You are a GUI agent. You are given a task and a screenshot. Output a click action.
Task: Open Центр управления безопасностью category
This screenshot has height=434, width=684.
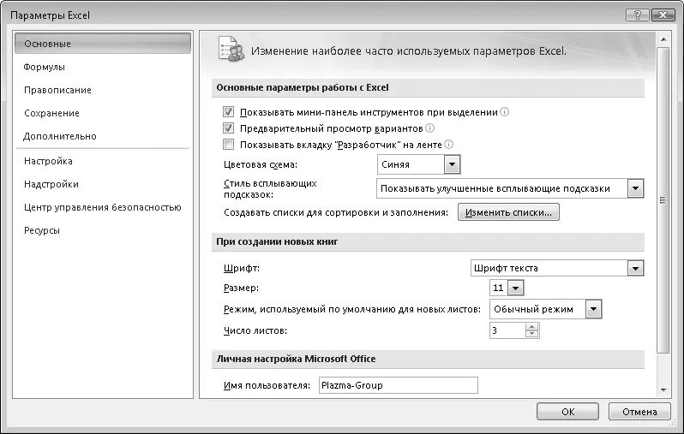103,207
